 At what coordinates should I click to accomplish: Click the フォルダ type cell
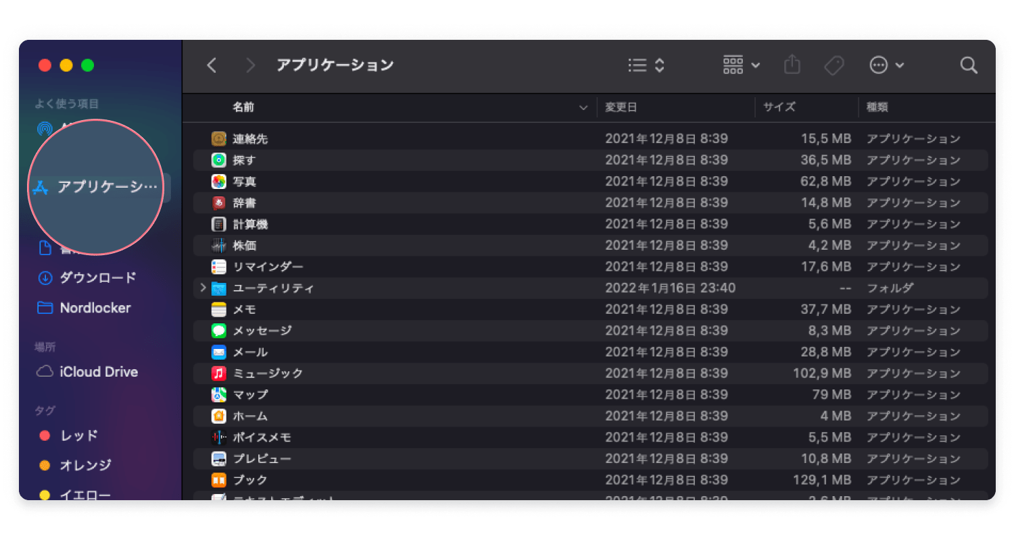click(x=890, y=288)
